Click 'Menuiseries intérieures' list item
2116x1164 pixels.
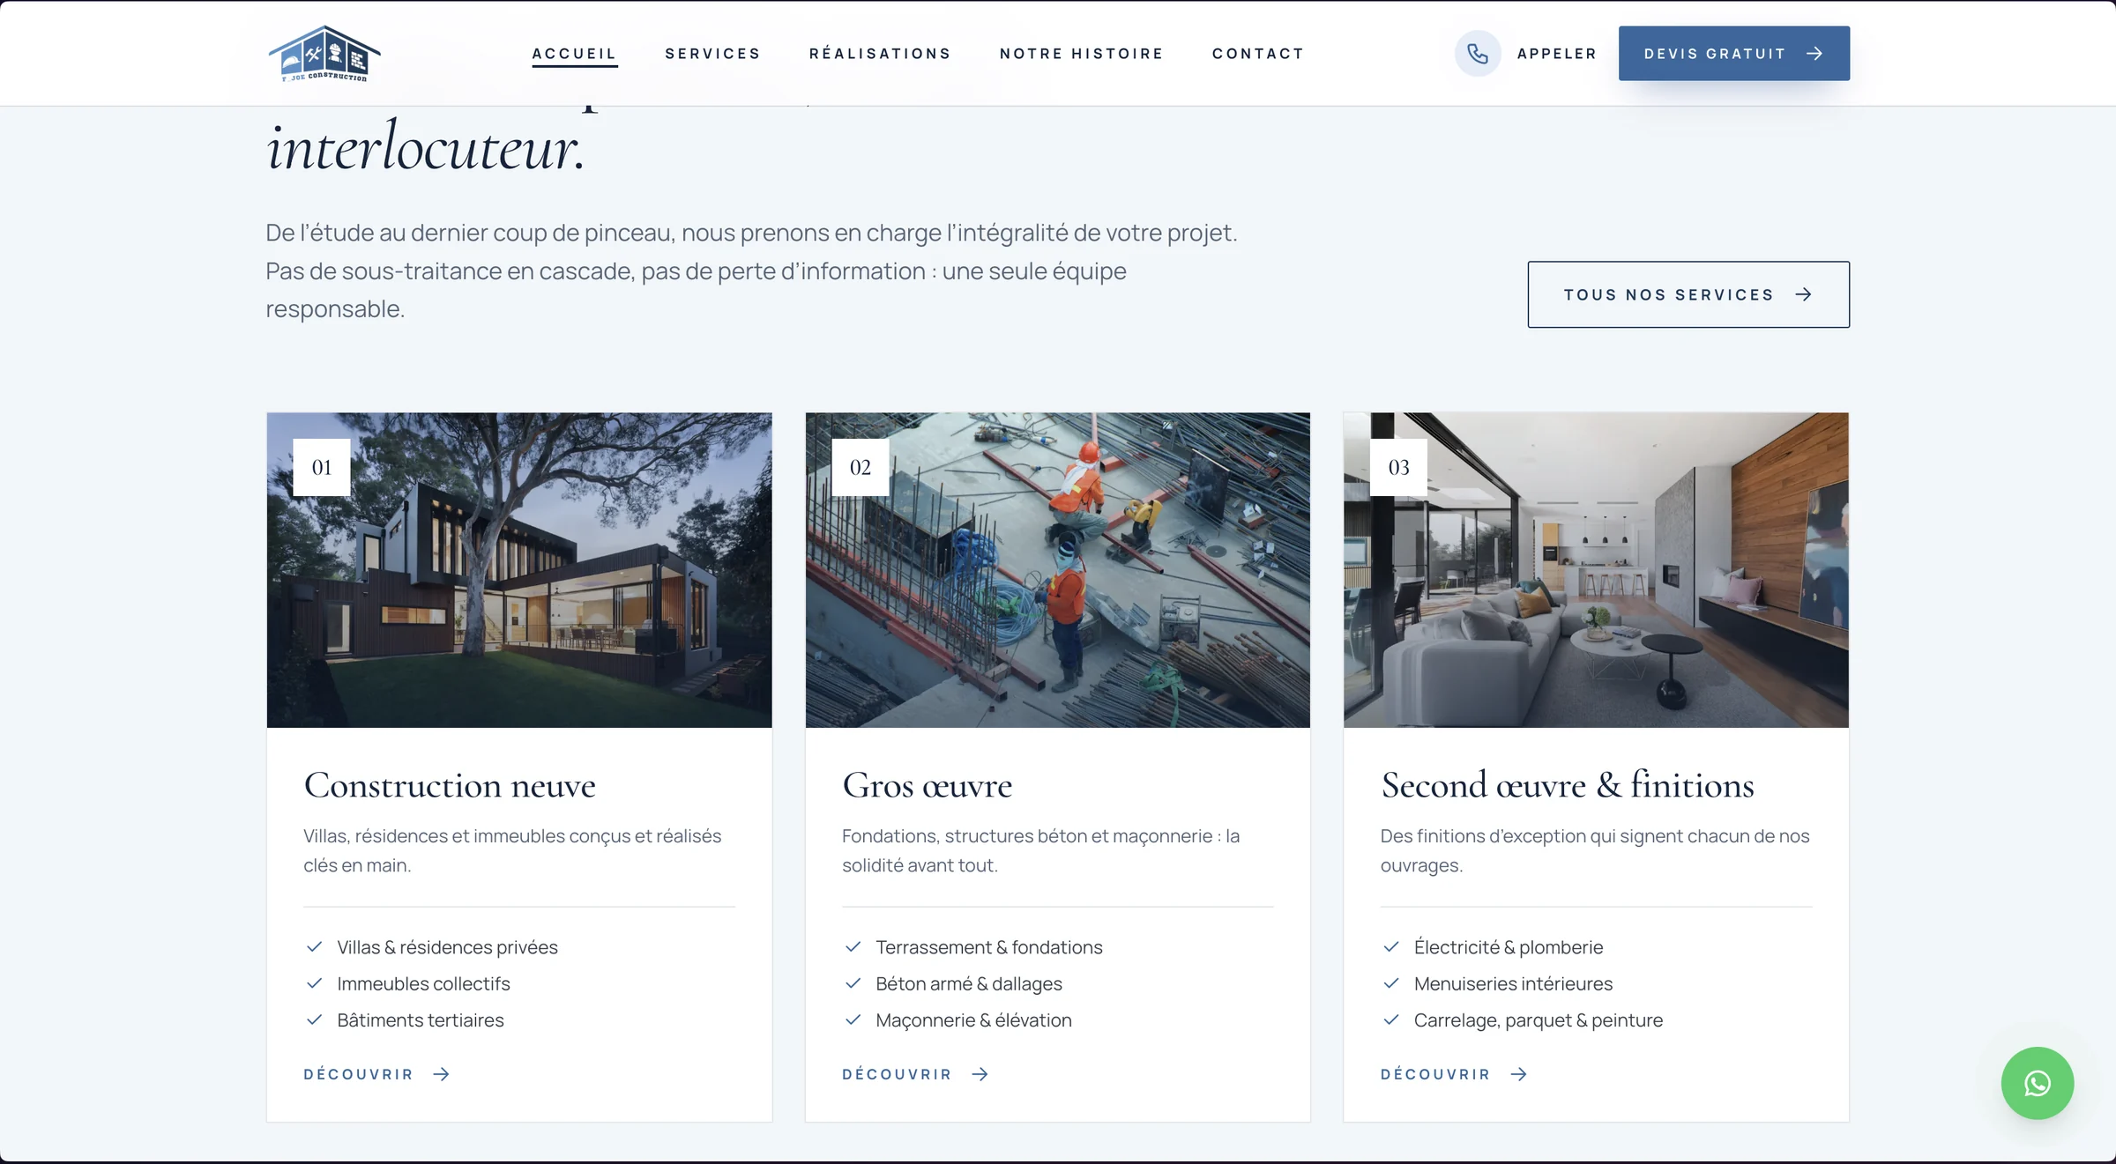[1513, 983]
